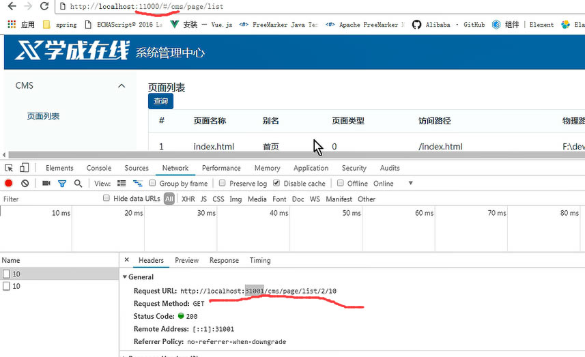
Task: Open the Apache FreeMarker bookmark
Action: [365, 25]
